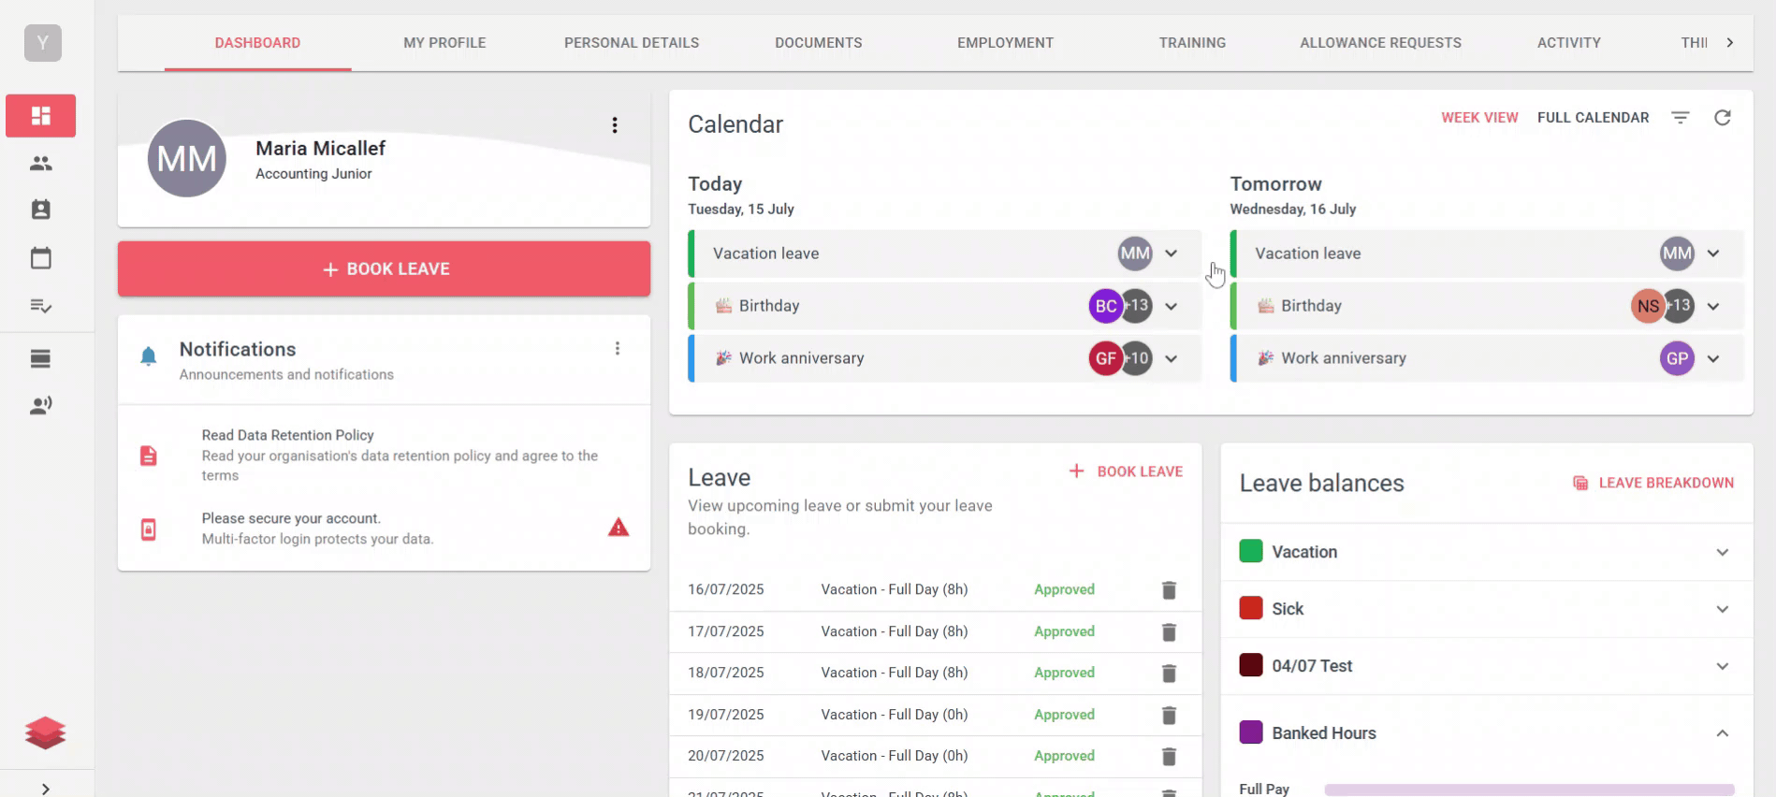Click the red layered logo icon
1776x797 pixels.
[45, 732]
